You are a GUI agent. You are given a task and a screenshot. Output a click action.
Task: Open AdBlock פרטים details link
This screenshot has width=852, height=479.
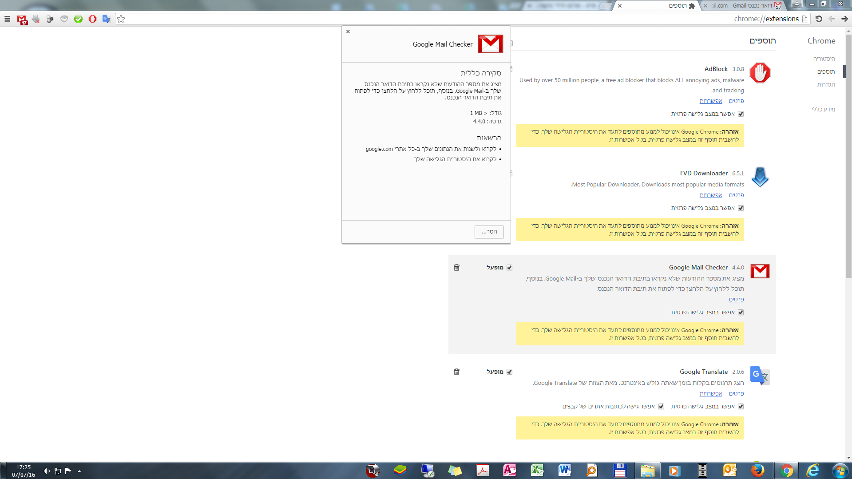click(736, 101)
